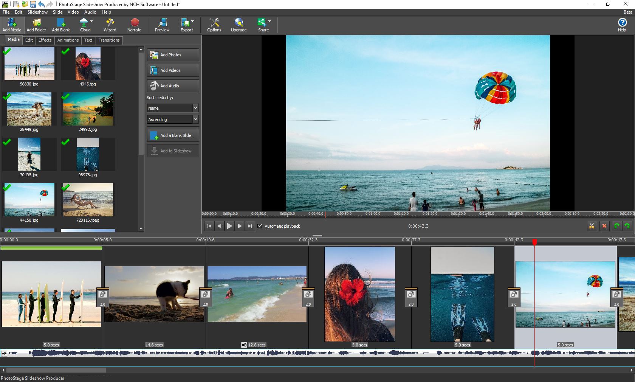The height and width of the screenshot is (382, 635).
Task: Click the horizontal timeline scrollbar
Action: point(56,370)
